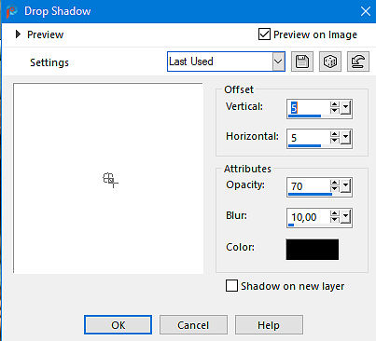This screenshot has height=341, width=376.
Task: Open the Blur slider popup arrow
Action: (x=345, y=217)
